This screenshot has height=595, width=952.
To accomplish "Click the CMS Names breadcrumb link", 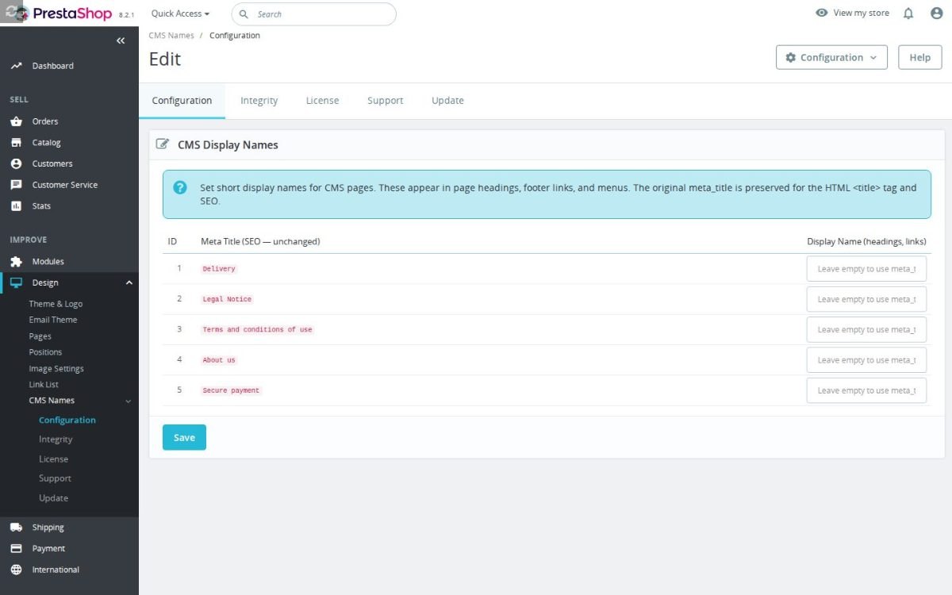I will pos(171,36).
